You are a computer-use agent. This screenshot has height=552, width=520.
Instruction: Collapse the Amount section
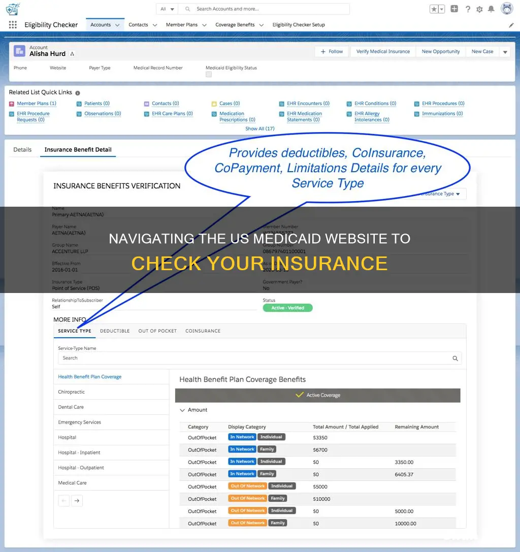pos(182,410)
